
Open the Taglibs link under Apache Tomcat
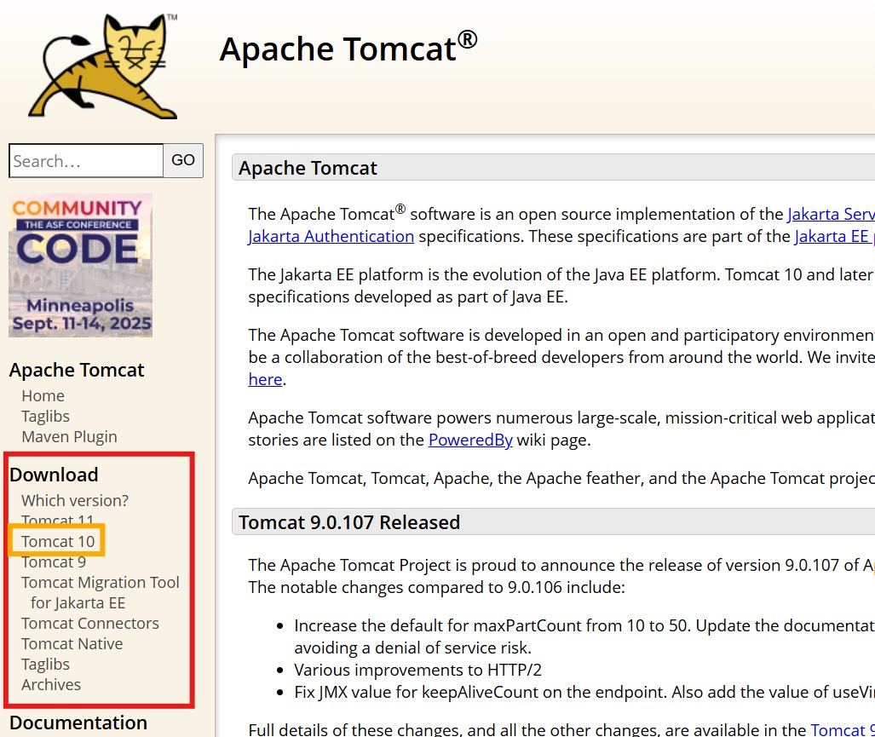pos(45,416)
